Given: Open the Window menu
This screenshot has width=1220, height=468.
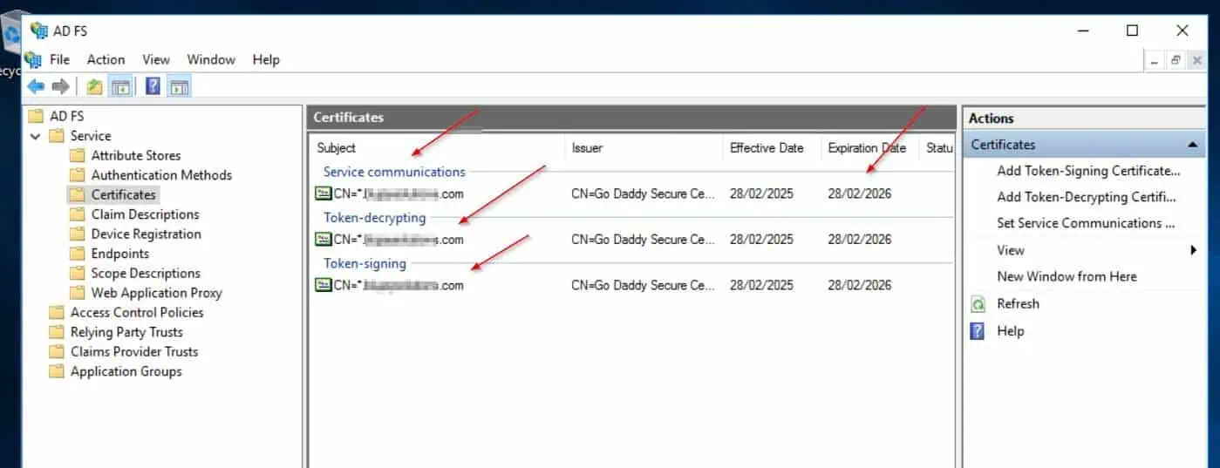Looking at the screenshot, I should tap(211, 59).
